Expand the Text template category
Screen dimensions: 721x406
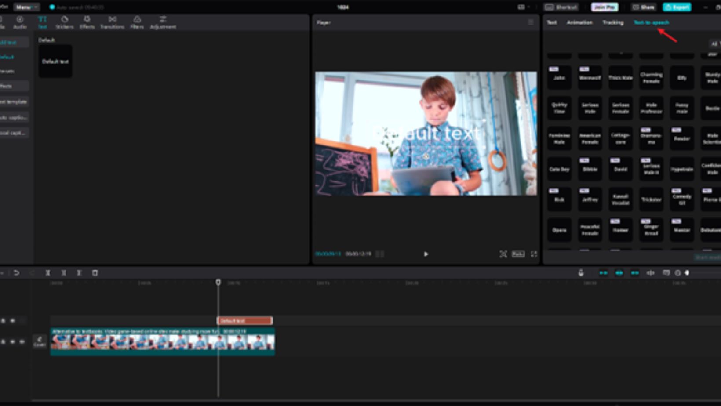point(14,101)
